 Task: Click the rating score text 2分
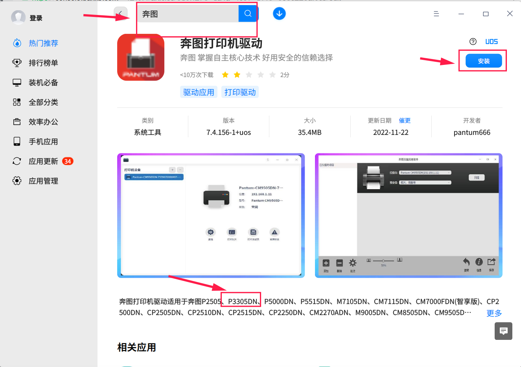(285, 75)
